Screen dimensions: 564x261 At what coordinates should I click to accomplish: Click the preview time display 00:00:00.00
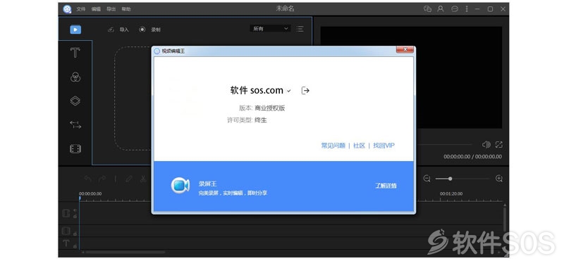click(x=472, y=156)
